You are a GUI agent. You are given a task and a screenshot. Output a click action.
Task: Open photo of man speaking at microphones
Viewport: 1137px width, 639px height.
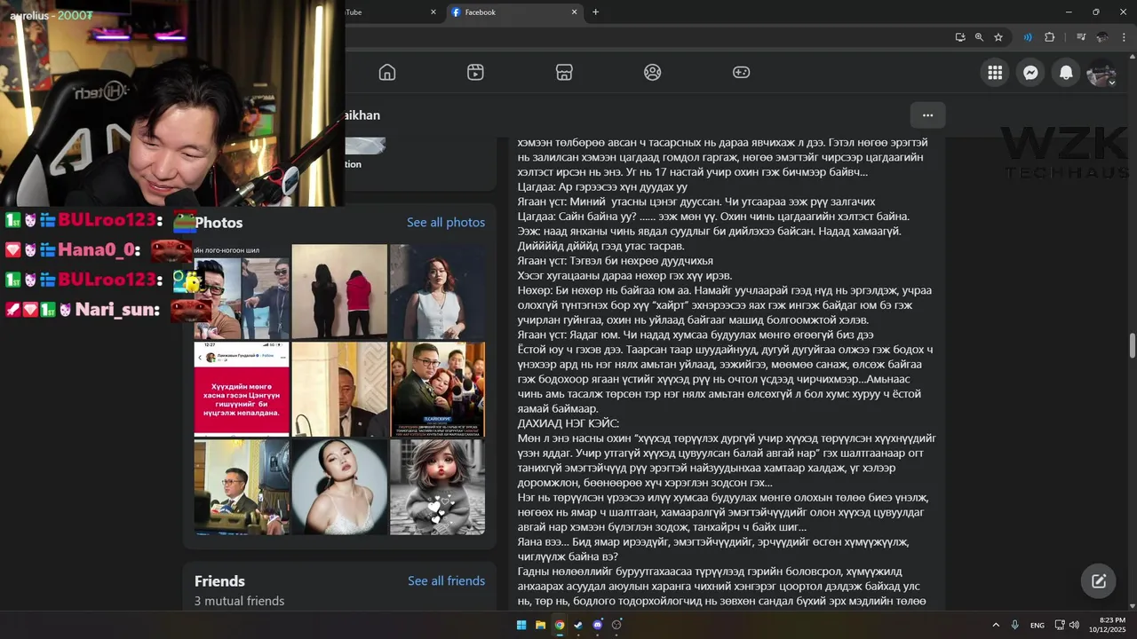pos(242,487)
